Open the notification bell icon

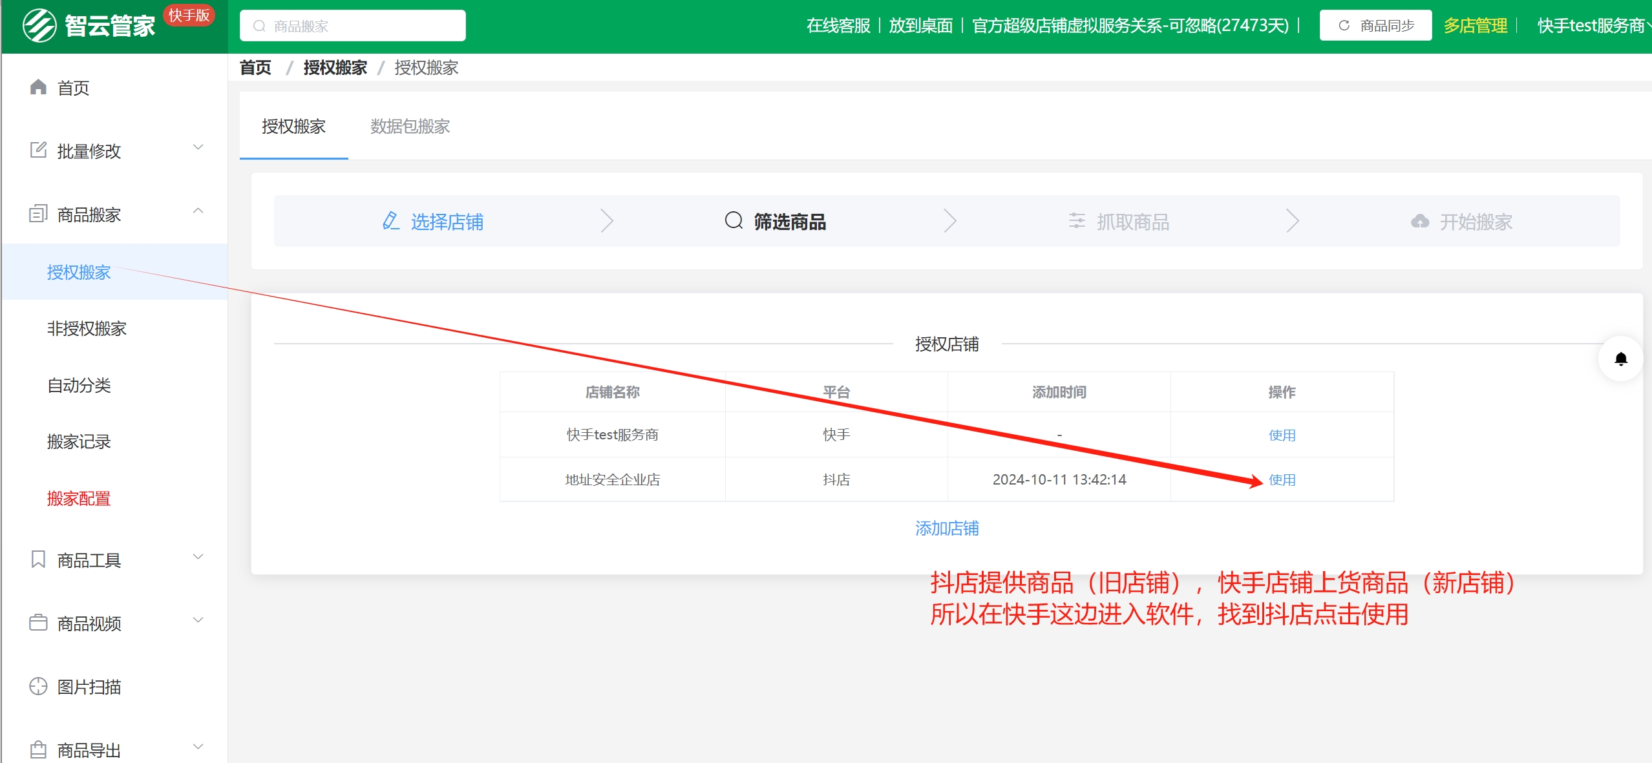pos(1621,359)
